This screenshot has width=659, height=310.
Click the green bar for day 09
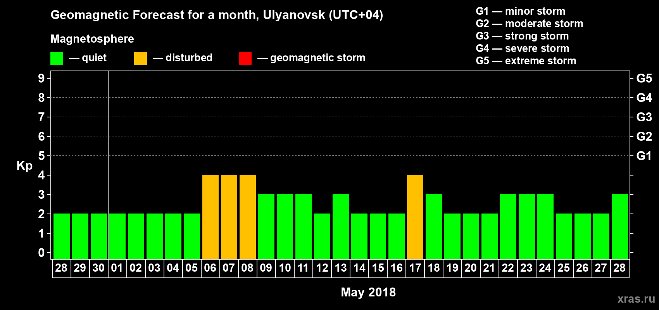click(x=266, y=226)
